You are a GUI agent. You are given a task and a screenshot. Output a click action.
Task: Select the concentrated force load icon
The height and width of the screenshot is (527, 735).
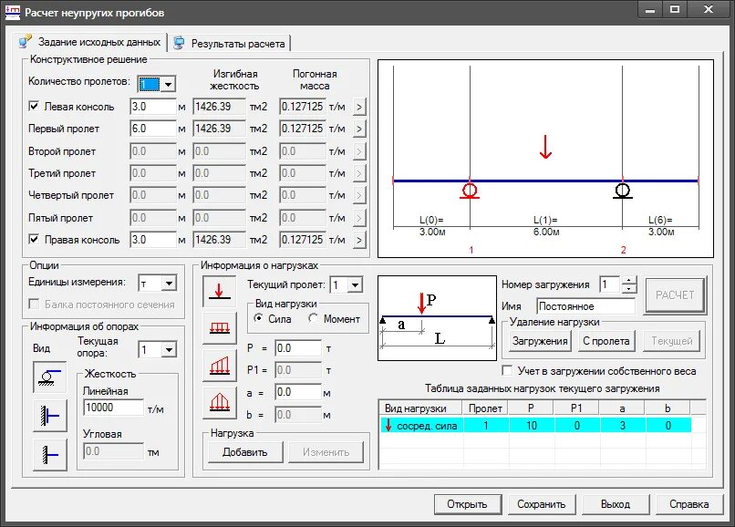[x=220, y=291]
